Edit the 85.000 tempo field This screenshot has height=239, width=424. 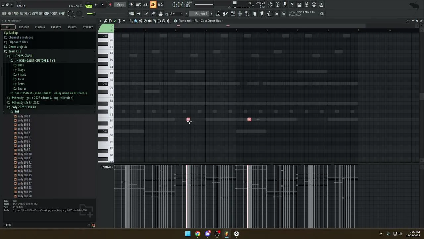120,5
